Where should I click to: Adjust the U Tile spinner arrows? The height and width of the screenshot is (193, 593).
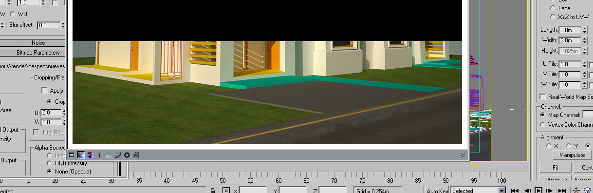tap(585, 64)
